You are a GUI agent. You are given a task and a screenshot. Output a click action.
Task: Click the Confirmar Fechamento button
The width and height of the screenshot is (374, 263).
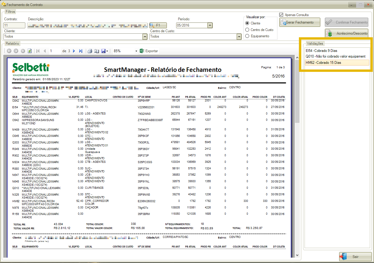pos(347,22)
